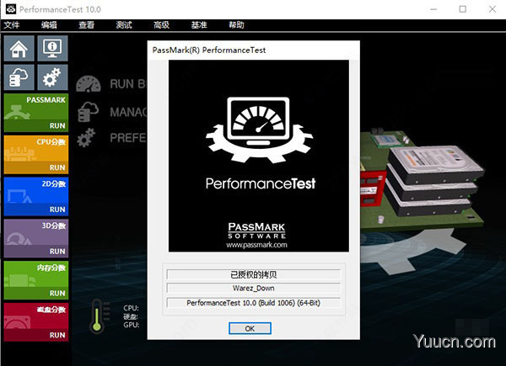Click the gears Preferences icon in main panel

[x=86, y=138]
